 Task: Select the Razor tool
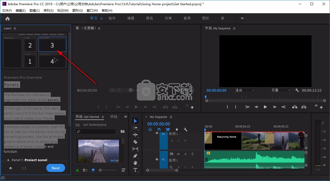[135, 142]
